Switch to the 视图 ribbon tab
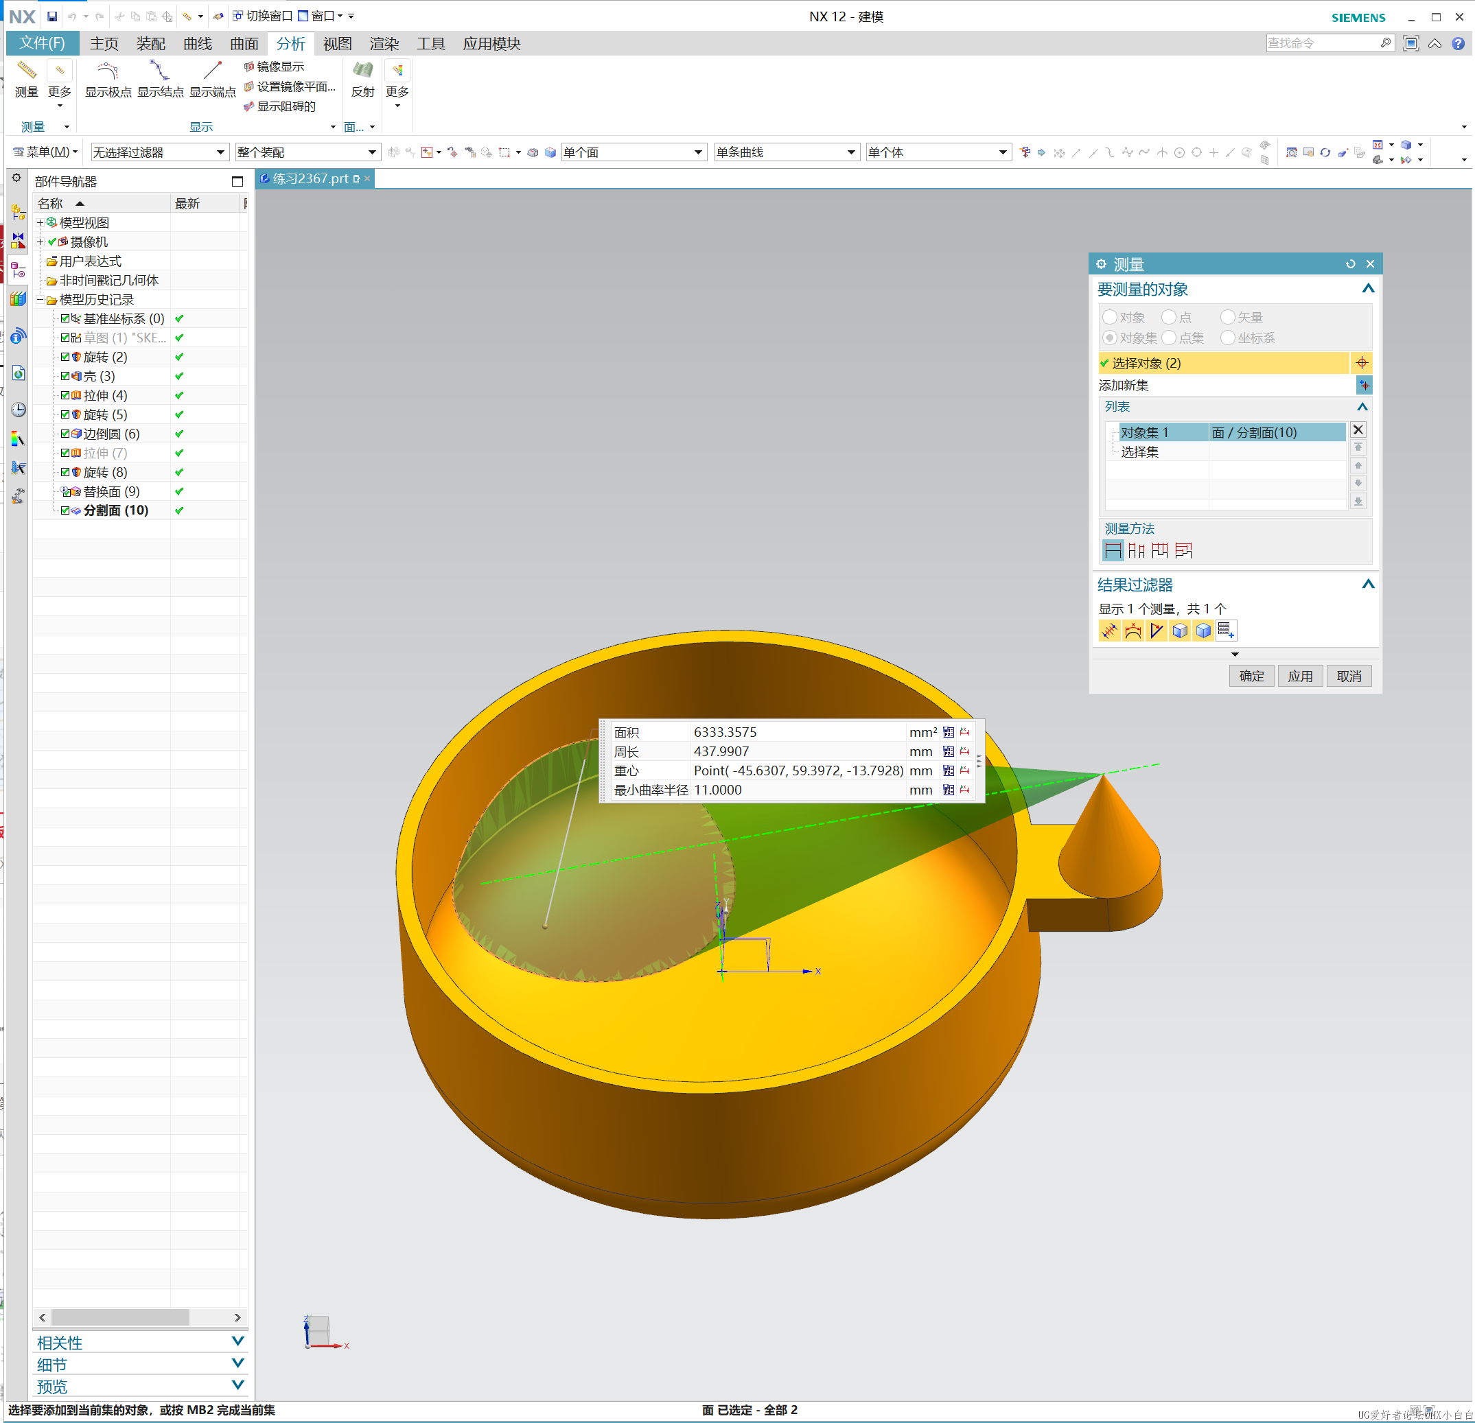Screen dimensions: 1475x1423 pos(337,44)
